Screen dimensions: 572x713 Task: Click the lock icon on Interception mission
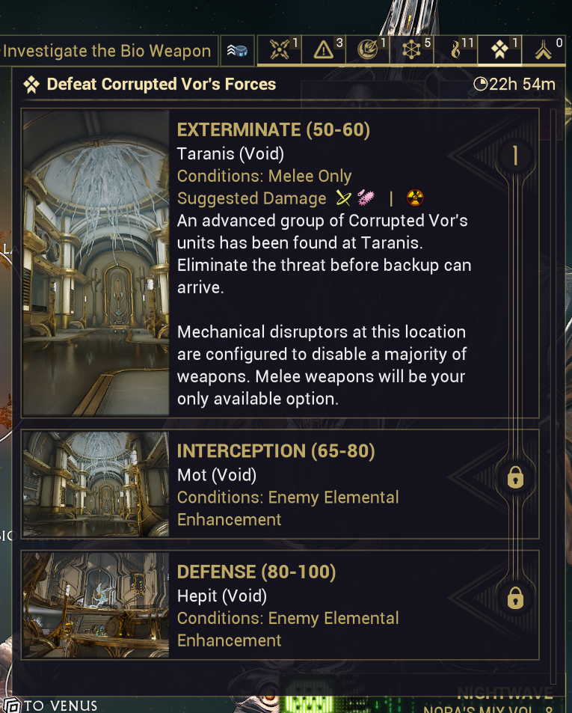click(x=515, y=477)
